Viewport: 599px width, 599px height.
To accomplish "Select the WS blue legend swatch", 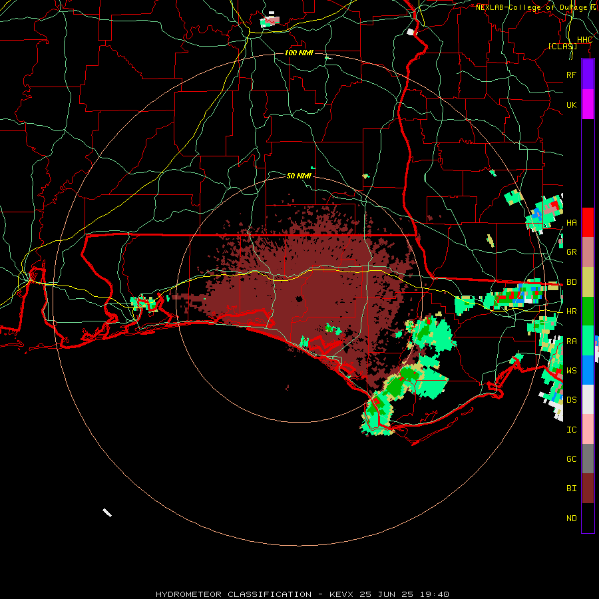I will pyautogui.click(x=588, y=370).
